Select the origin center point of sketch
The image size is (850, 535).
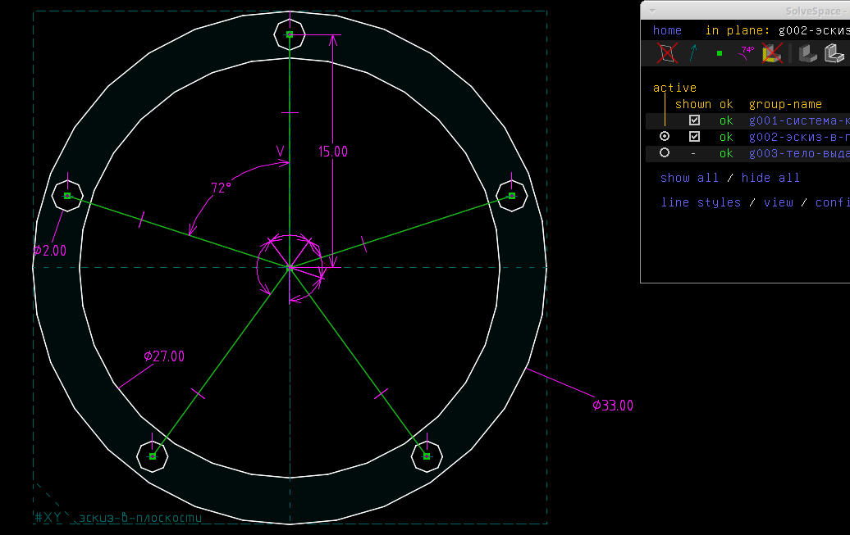[290, 267]
